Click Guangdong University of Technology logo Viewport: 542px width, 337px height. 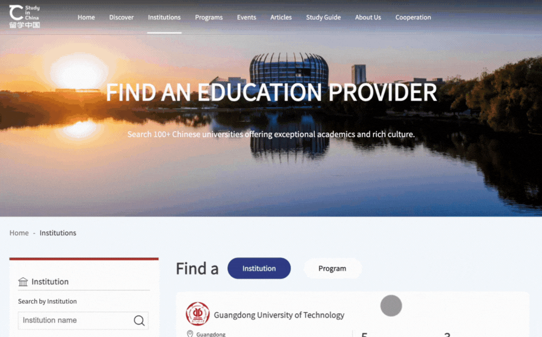[198, 314]
